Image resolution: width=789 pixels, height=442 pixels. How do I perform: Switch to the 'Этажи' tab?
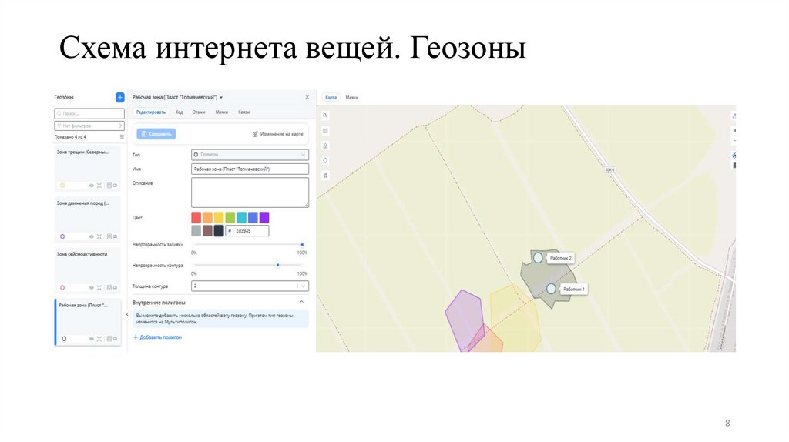200,112
